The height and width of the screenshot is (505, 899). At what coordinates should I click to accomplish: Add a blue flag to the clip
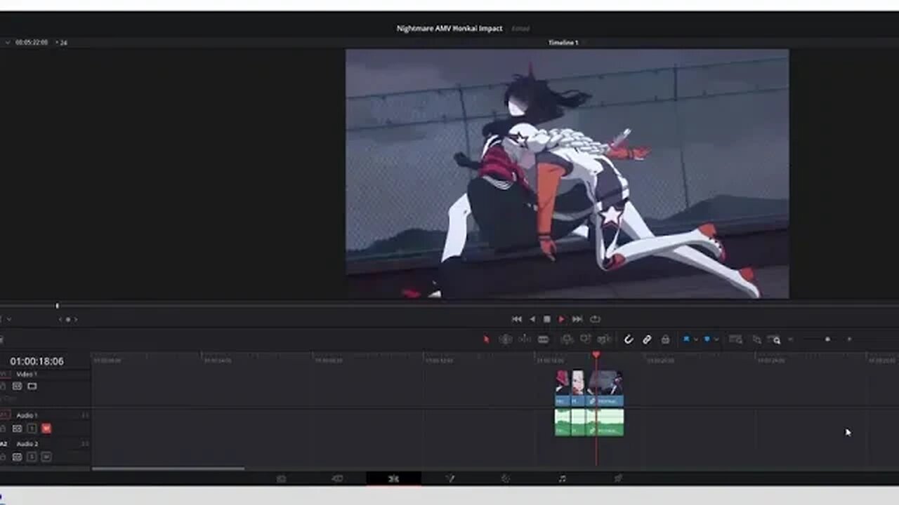(686, 339)
